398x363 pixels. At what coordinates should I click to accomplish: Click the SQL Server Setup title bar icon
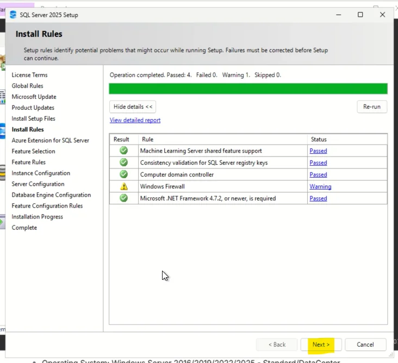point(13,15)
